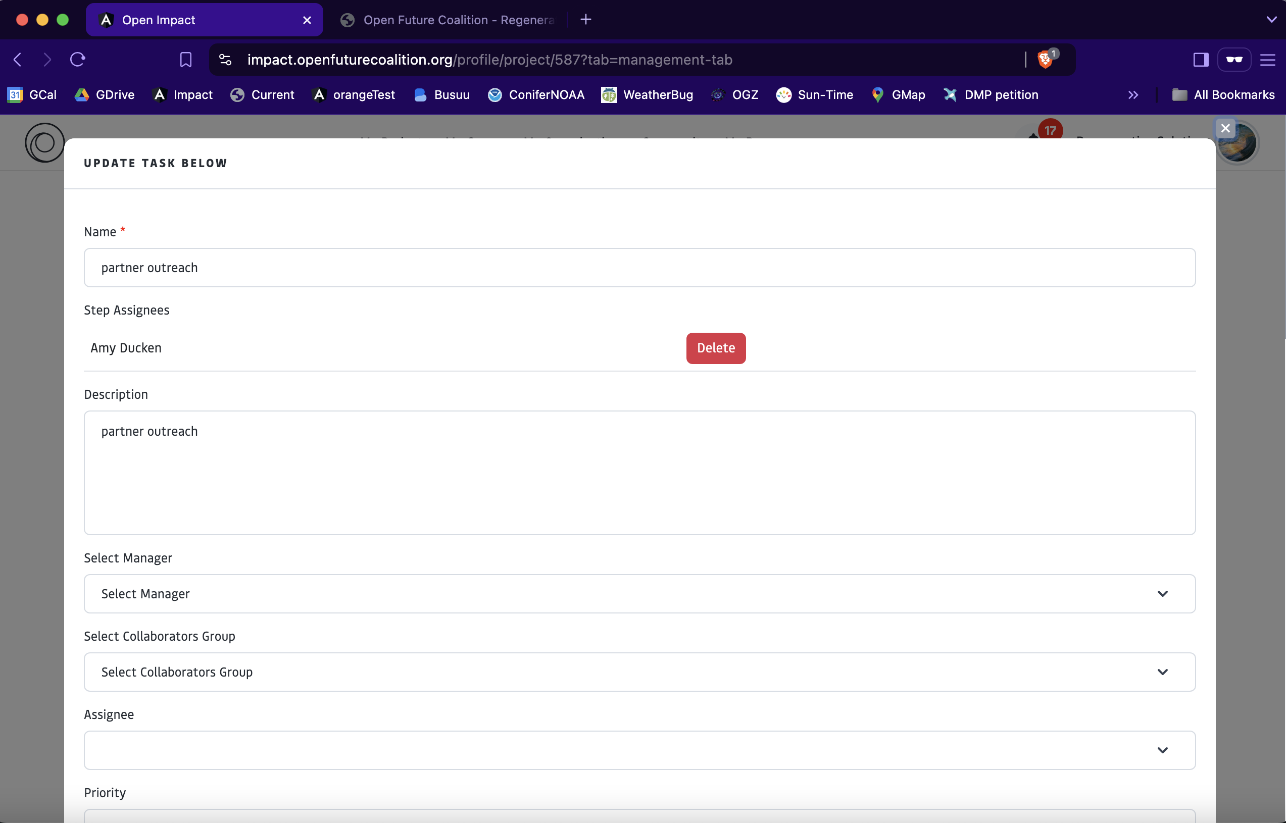Screen dimensions: 1286x823
Task: Expand the Assignee dropdown
Action: pos(639,750)
